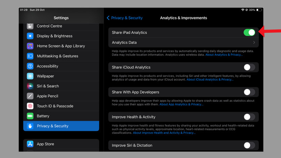Tap the Analytics Data row label
The width and height of the screenshot is (281, 158).
[x=124, y=43]
